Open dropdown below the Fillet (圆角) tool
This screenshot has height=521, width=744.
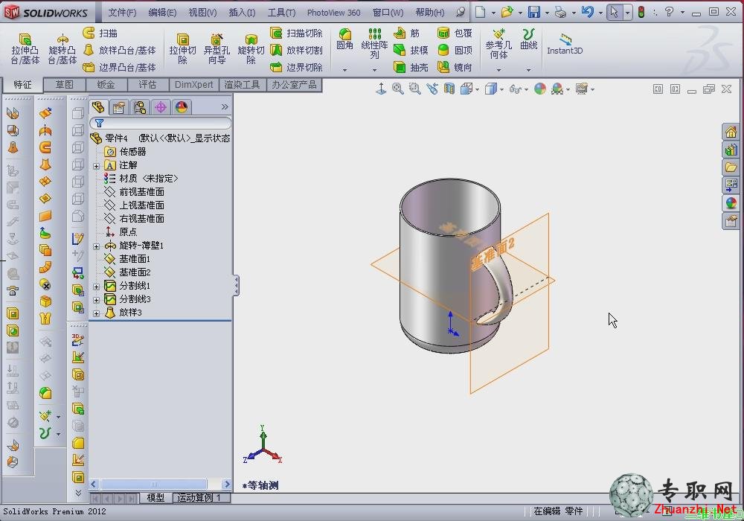pyautogui.click(x=345, y=70)
